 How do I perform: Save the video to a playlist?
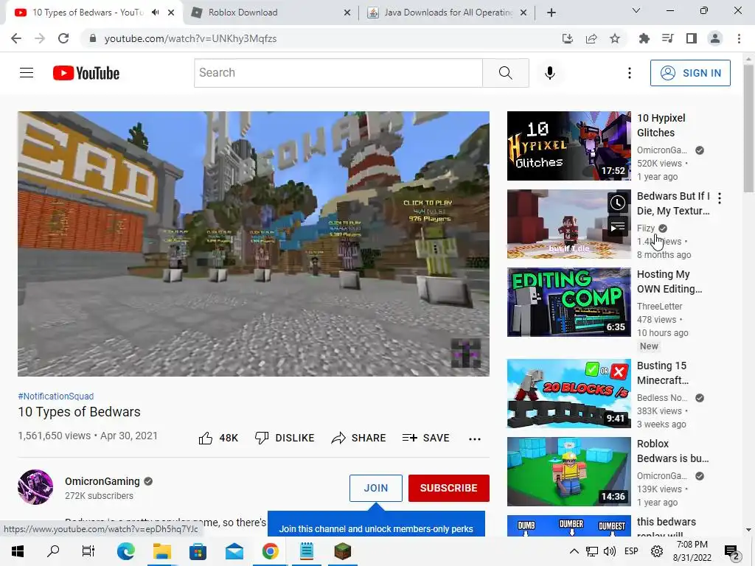point(425,438)
